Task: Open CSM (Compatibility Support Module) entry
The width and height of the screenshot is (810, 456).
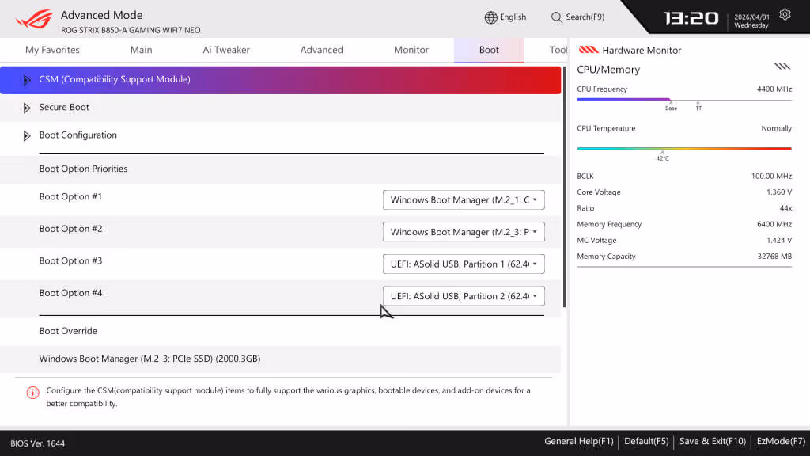Action: click(x=281, y=80)
